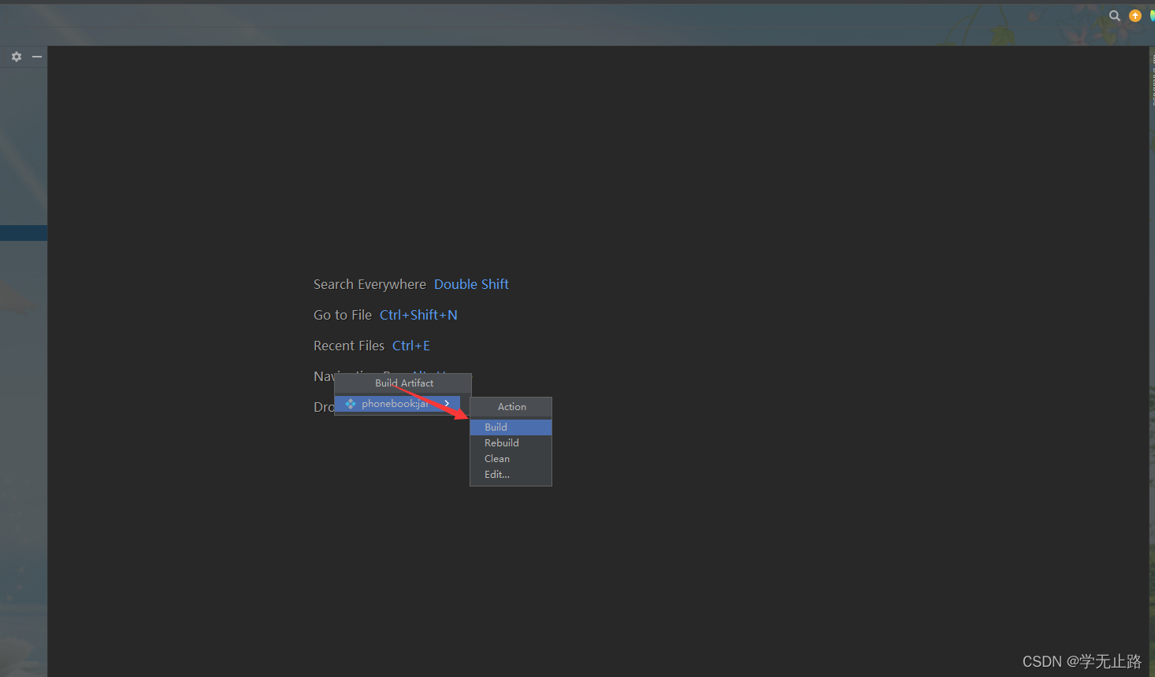1155x677 pixels.
Task: Choose Rebuild from the Action menu
Action: pyautogui.click(x=511, y=443)
